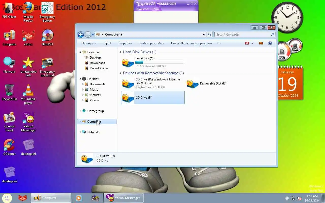The width and height of the screenshot is (325, 203).
Task: Click the Start button on taskbar
Action: pos(7,198)
